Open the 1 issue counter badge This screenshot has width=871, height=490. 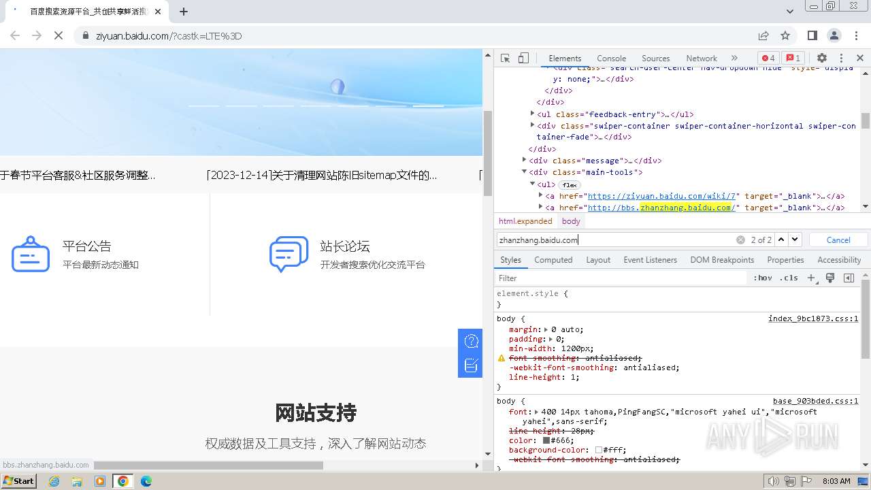(x=792, y=59)
